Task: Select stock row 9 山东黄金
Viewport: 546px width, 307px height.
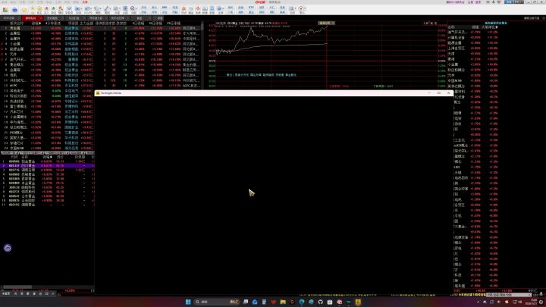Action: tap(47, 196)
